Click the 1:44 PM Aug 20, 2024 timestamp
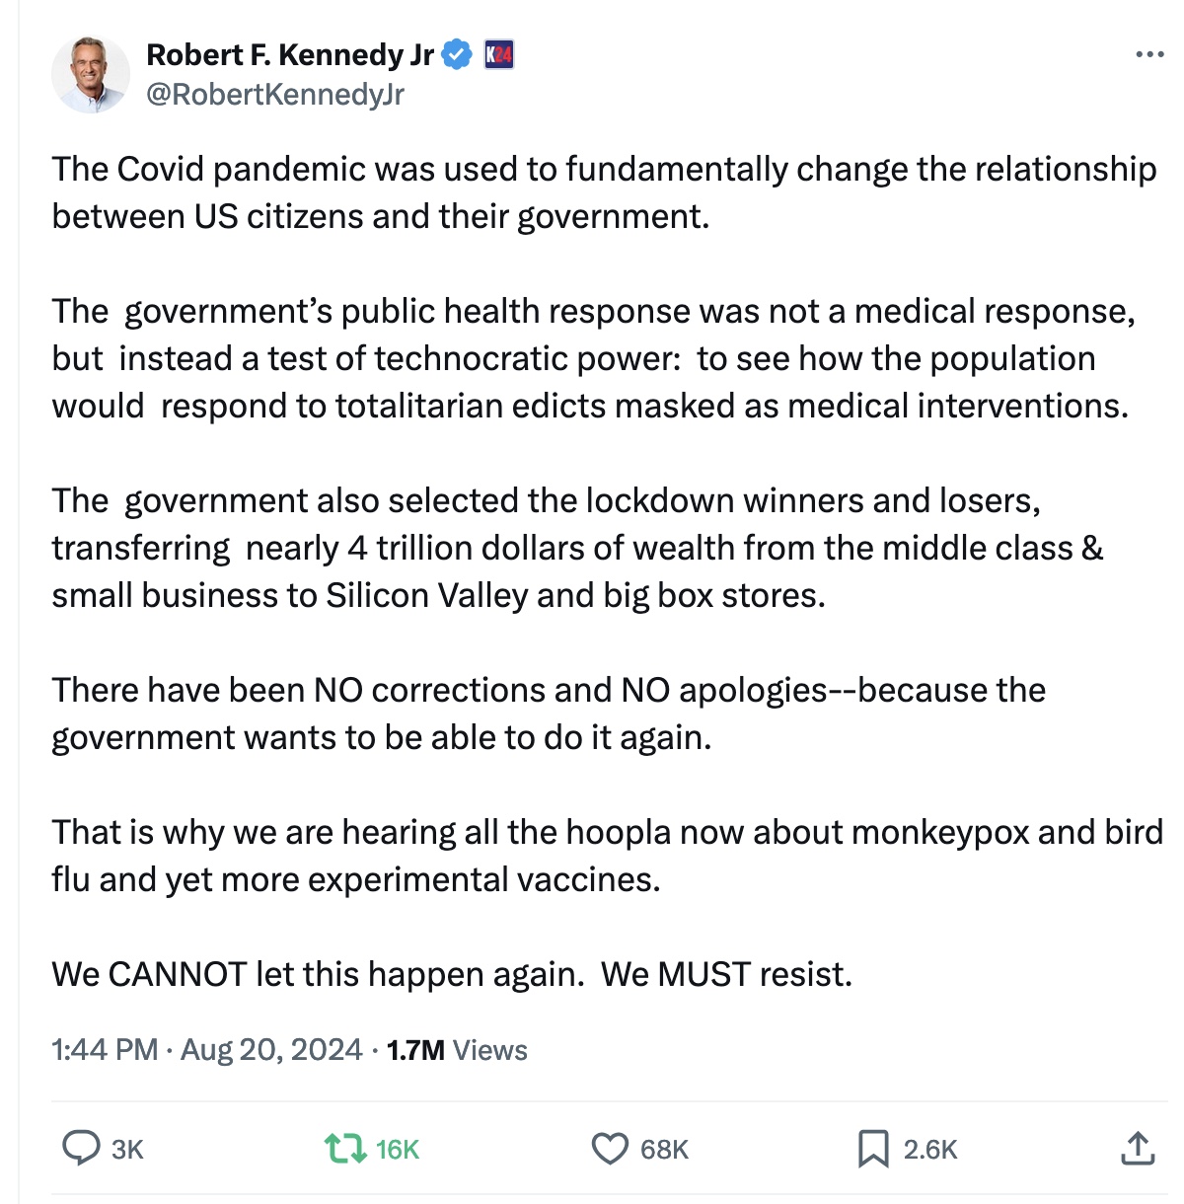The image size is (1184, 1204). [207, 1049]
